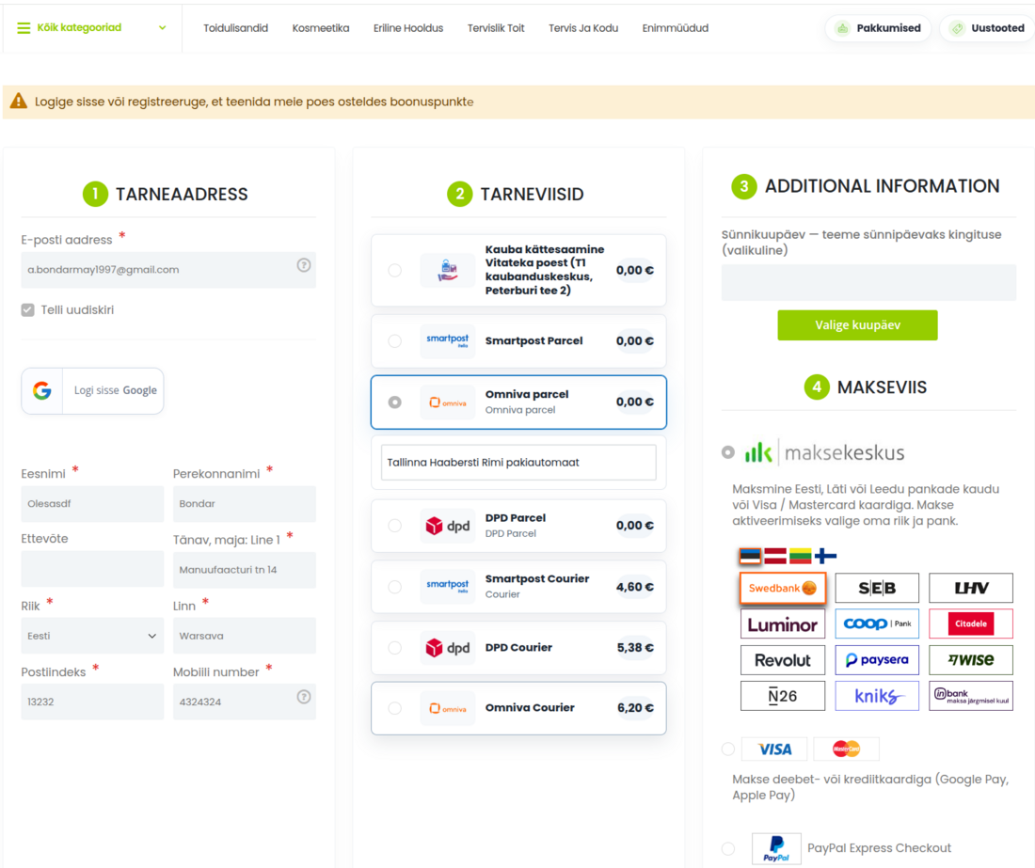Image resolution: width=1035 pixels, height=868 pixels.
Task: Choose the Citadele bank logo
Action: 971,623
